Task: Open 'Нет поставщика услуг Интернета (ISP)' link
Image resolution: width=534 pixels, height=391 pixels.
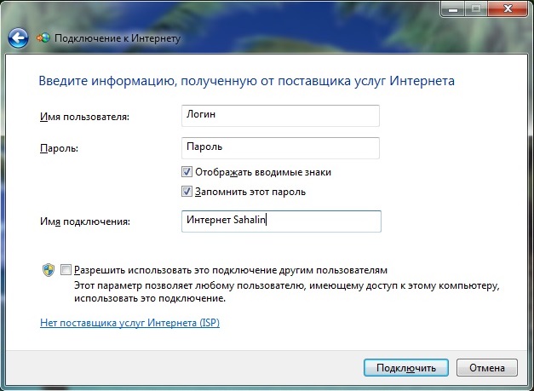Action: pyautogui.click(x=130, y=323)
